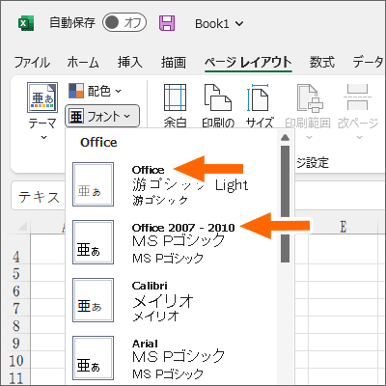This screenshot has width=386, height=386.
Task: Select row header 10
Action: pos(16,361)
